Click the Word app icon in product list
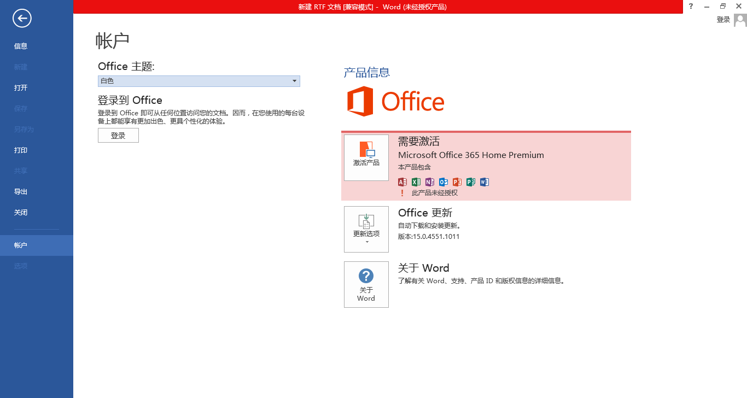Image resolution: width=747 pixels, height=398 pixels. [485, 182]
